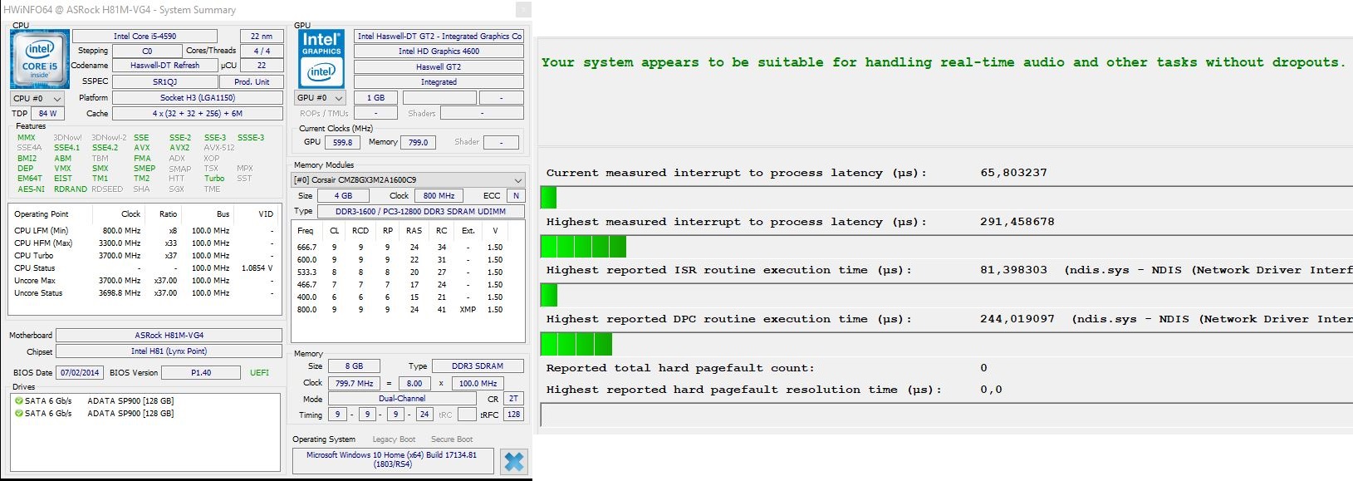Click the UEFI label
This screenshot has width=1353, height=481.
pyautogui.click(x=259, y=372)
